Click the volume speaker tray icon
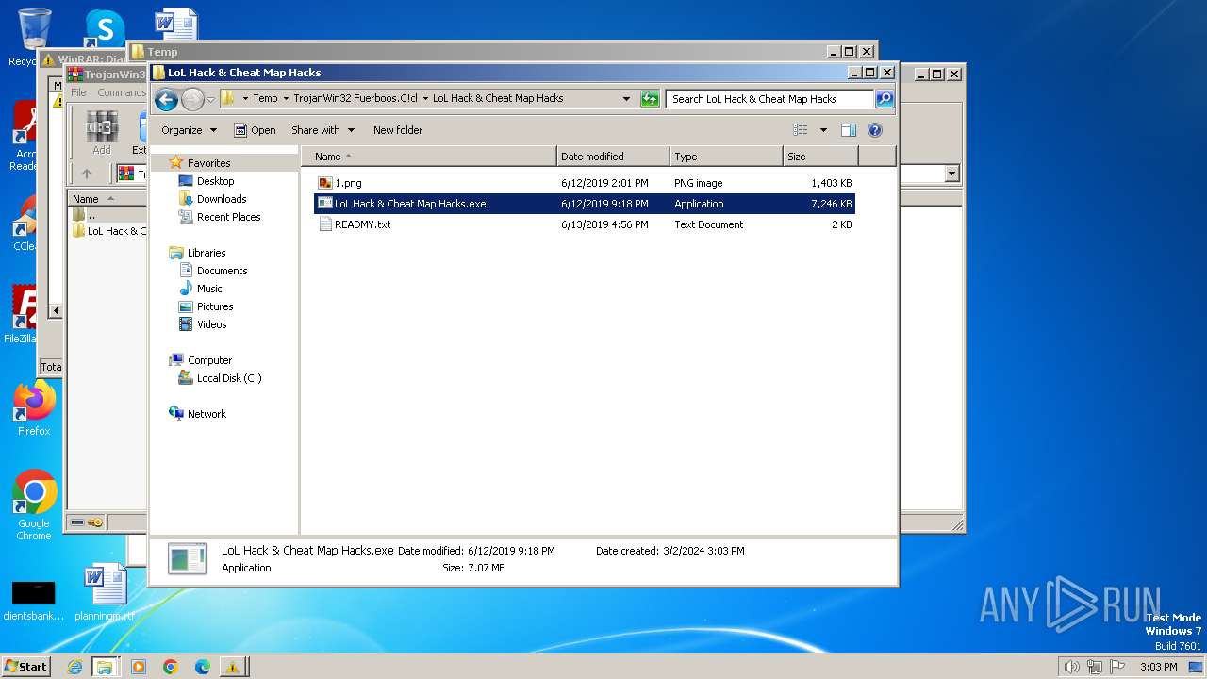 tap(1071, 667)
